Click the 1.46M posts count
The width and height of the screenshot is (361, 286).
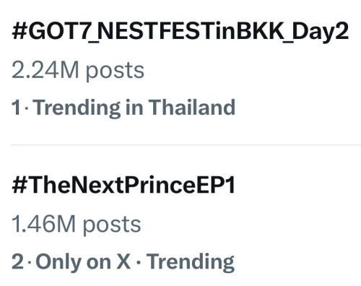pyautogui.click(x=76, y=225)
